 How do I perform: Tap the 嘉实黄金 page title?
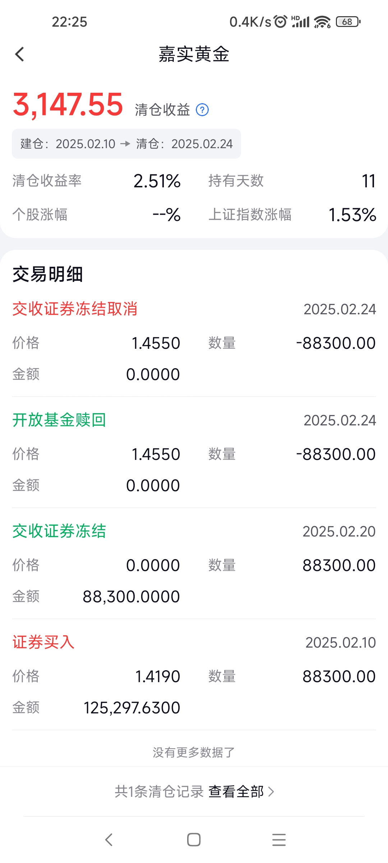[x=194, y=54]
